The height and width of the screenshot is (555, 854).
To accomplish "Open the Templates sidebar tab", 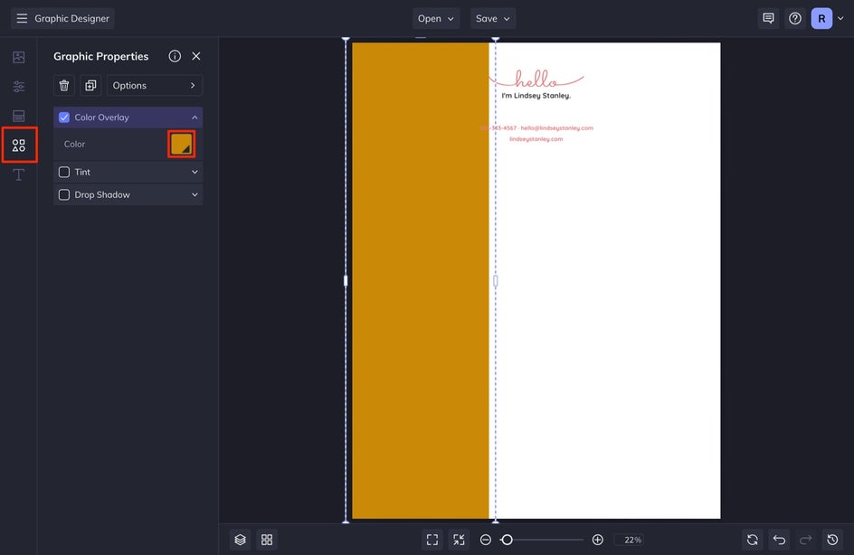I will coord(18,116).
